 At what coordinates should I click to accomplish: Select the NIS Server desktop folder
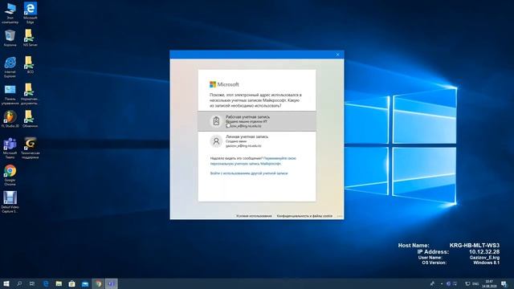pos(31,38)
